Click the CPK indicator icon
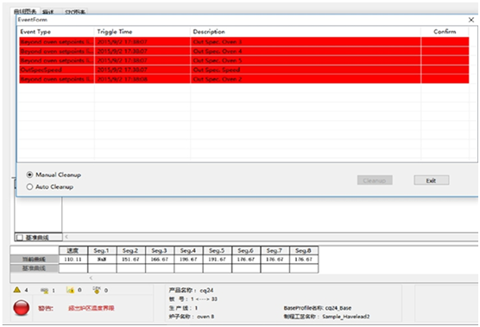The width and height of the screenshot is (480, 327). [97, 290]
